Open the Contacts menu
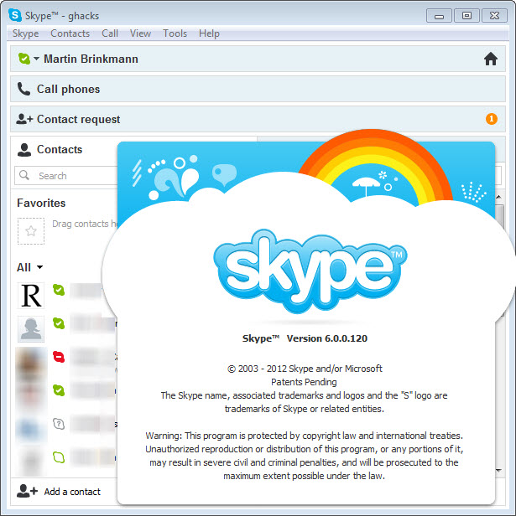Viewport: 516px width, 516px height. pos(70,34)
